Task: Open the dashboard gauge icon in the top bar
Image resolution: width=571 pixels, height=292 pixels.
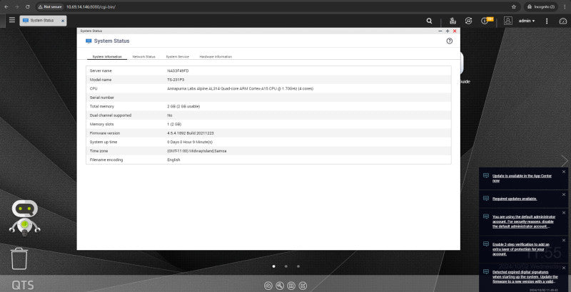Action: pos(563,21)
